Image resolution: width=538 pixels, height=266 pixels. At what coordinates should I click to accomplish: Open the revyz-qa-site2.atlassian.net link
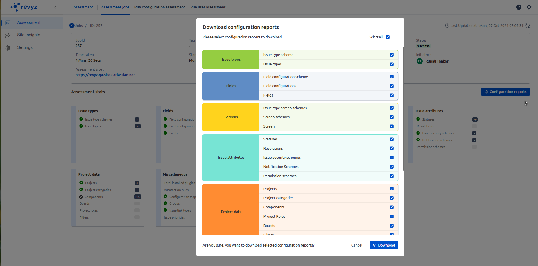click(x=105, y=75)
